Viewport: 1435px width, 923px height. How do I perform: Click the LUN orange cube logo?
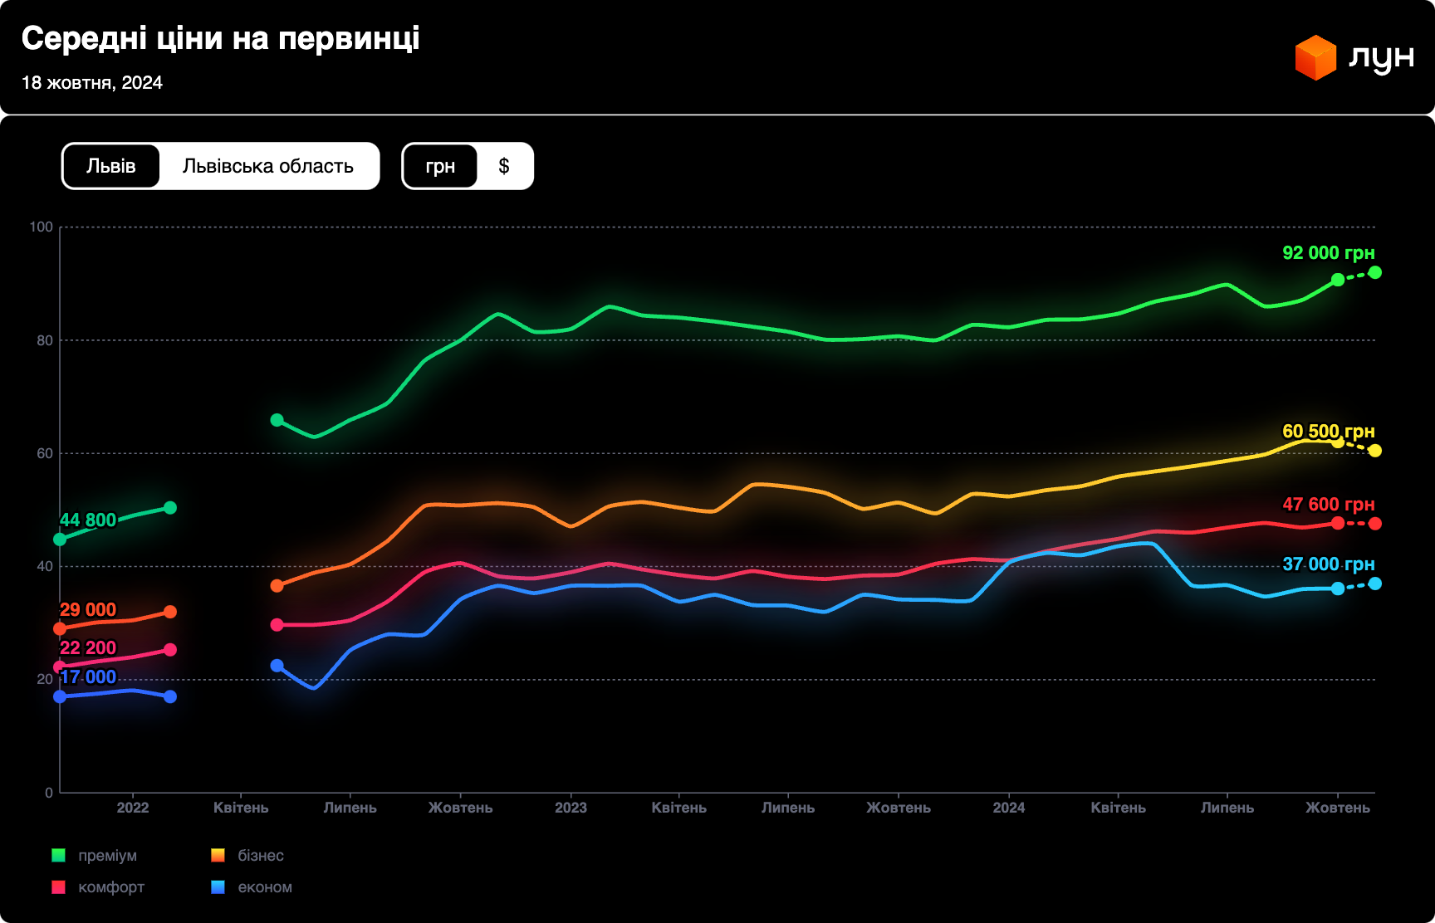click(1315, 58)
